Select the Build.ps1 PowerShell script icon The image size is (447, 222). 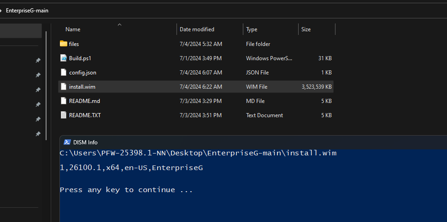coord(64,58)
